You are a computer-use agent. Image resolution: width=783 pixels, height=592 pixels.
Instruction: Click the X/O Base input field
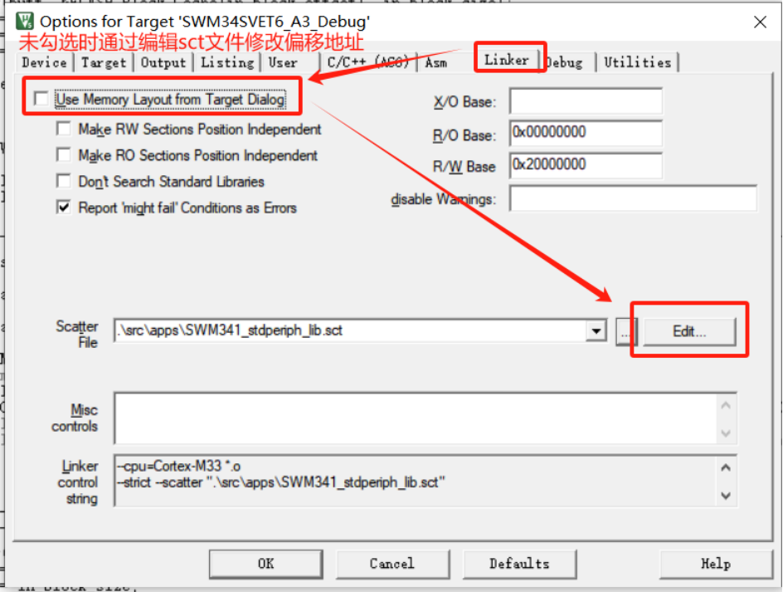pos(585,102)
